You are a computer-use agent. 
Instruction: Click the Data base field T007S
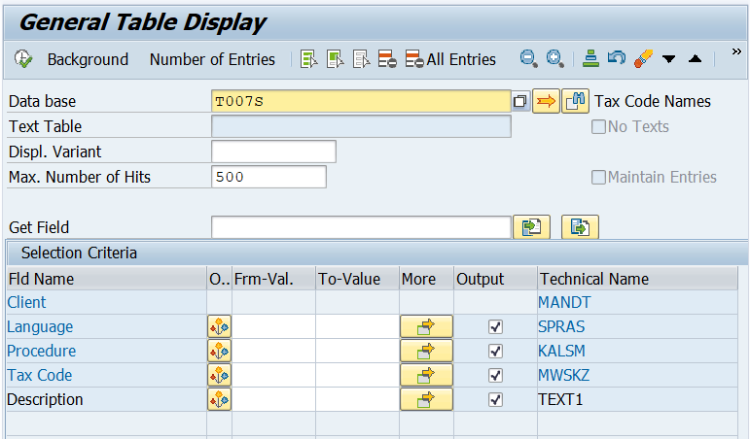[361, 101]
